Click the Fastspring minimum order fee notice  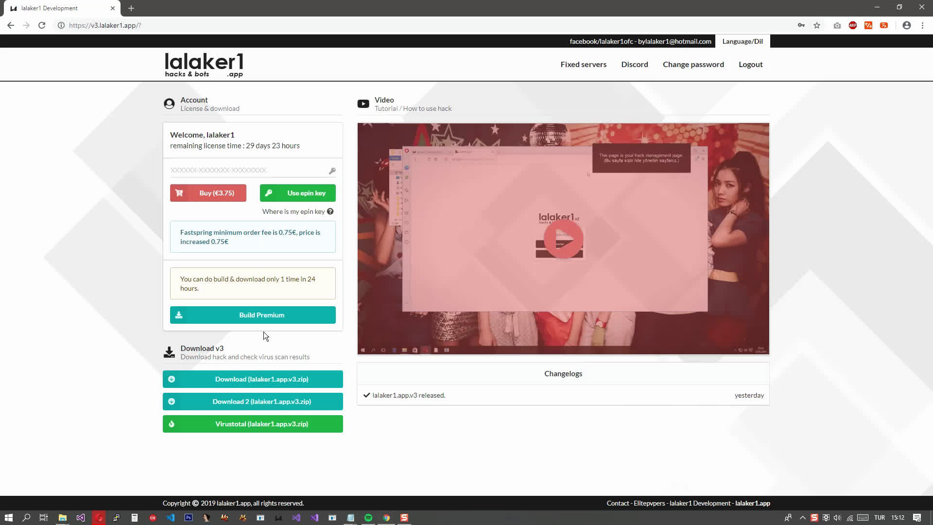pyautogui.click(x=253, y=237)
